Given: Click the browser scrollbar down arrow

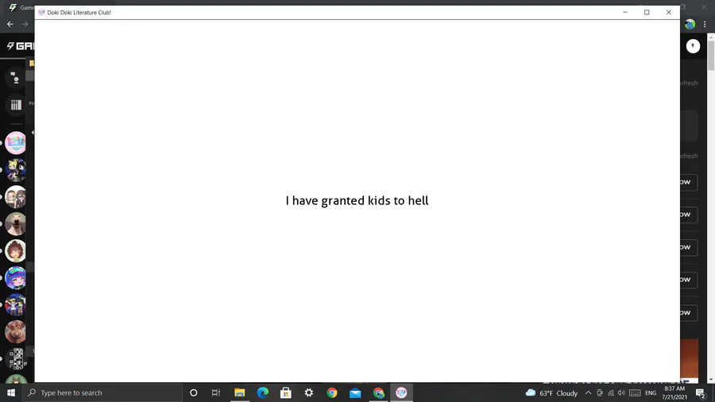Looking at the screenshot, I should pos(711,379).
